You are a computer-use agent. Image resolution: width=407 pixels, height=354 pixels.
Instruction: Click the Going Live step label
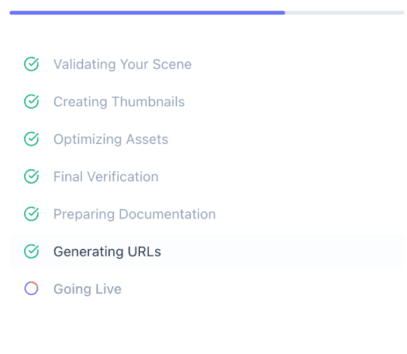pyautogui.click(x=87, y=289)
